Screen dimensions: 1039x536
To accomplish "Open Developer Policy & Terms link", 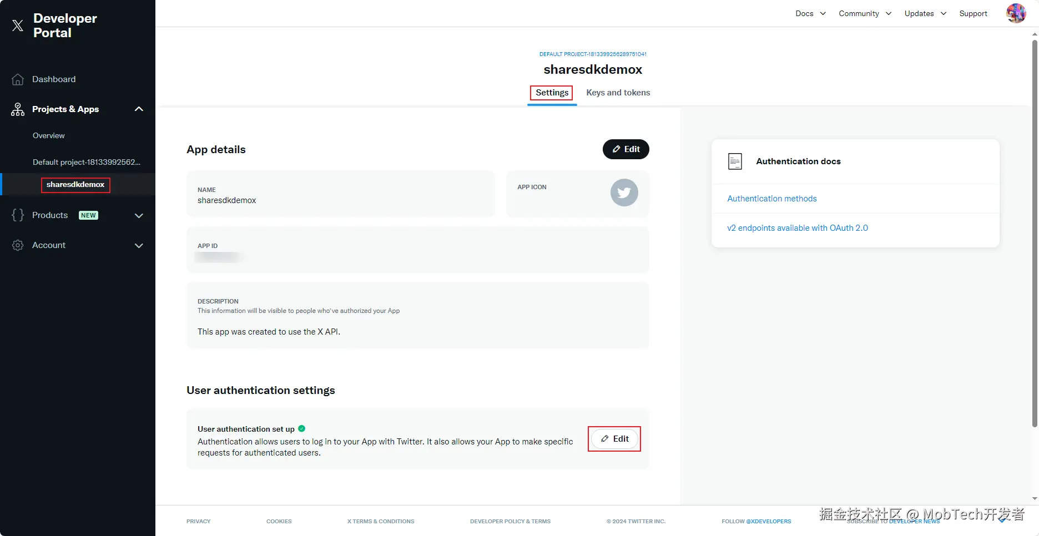I will pos(510,522).
